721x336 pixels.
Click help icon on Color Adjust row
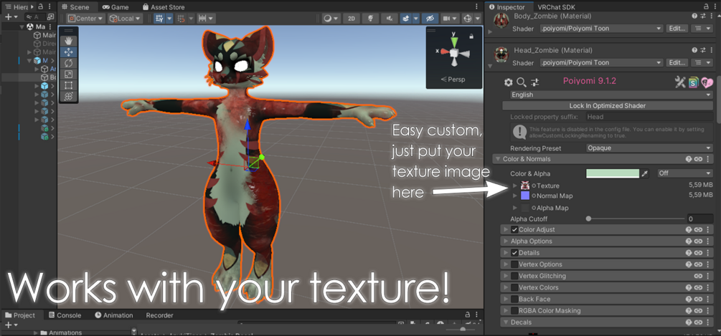[x=689, y=229]
